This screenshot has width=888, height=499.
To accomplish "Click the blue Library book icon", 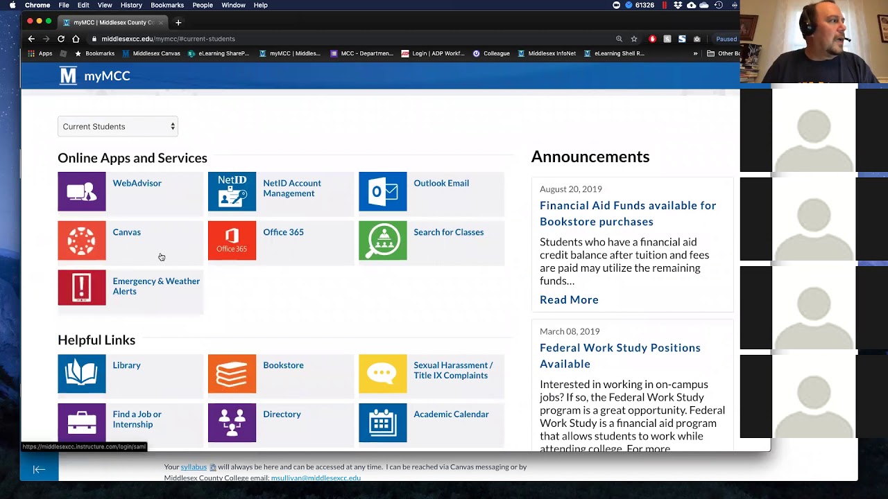I will (82, 374).
